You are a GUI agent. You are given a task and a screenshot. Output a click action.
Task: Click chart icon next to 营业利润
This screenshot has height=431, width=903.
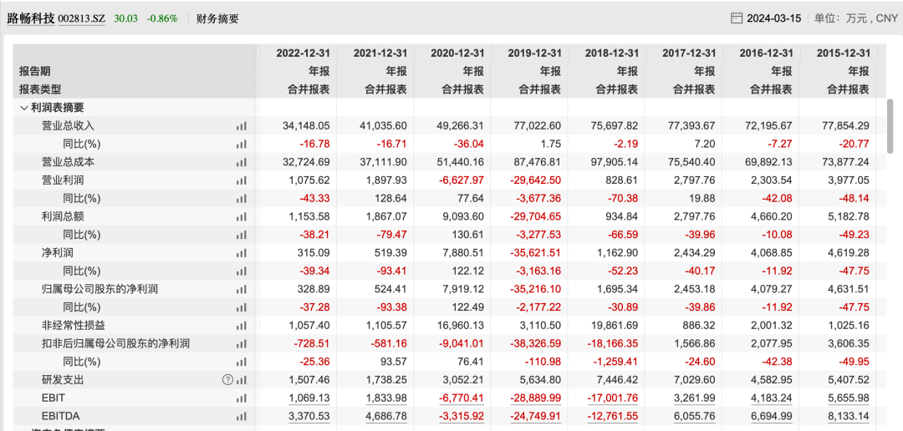[241, 180]
